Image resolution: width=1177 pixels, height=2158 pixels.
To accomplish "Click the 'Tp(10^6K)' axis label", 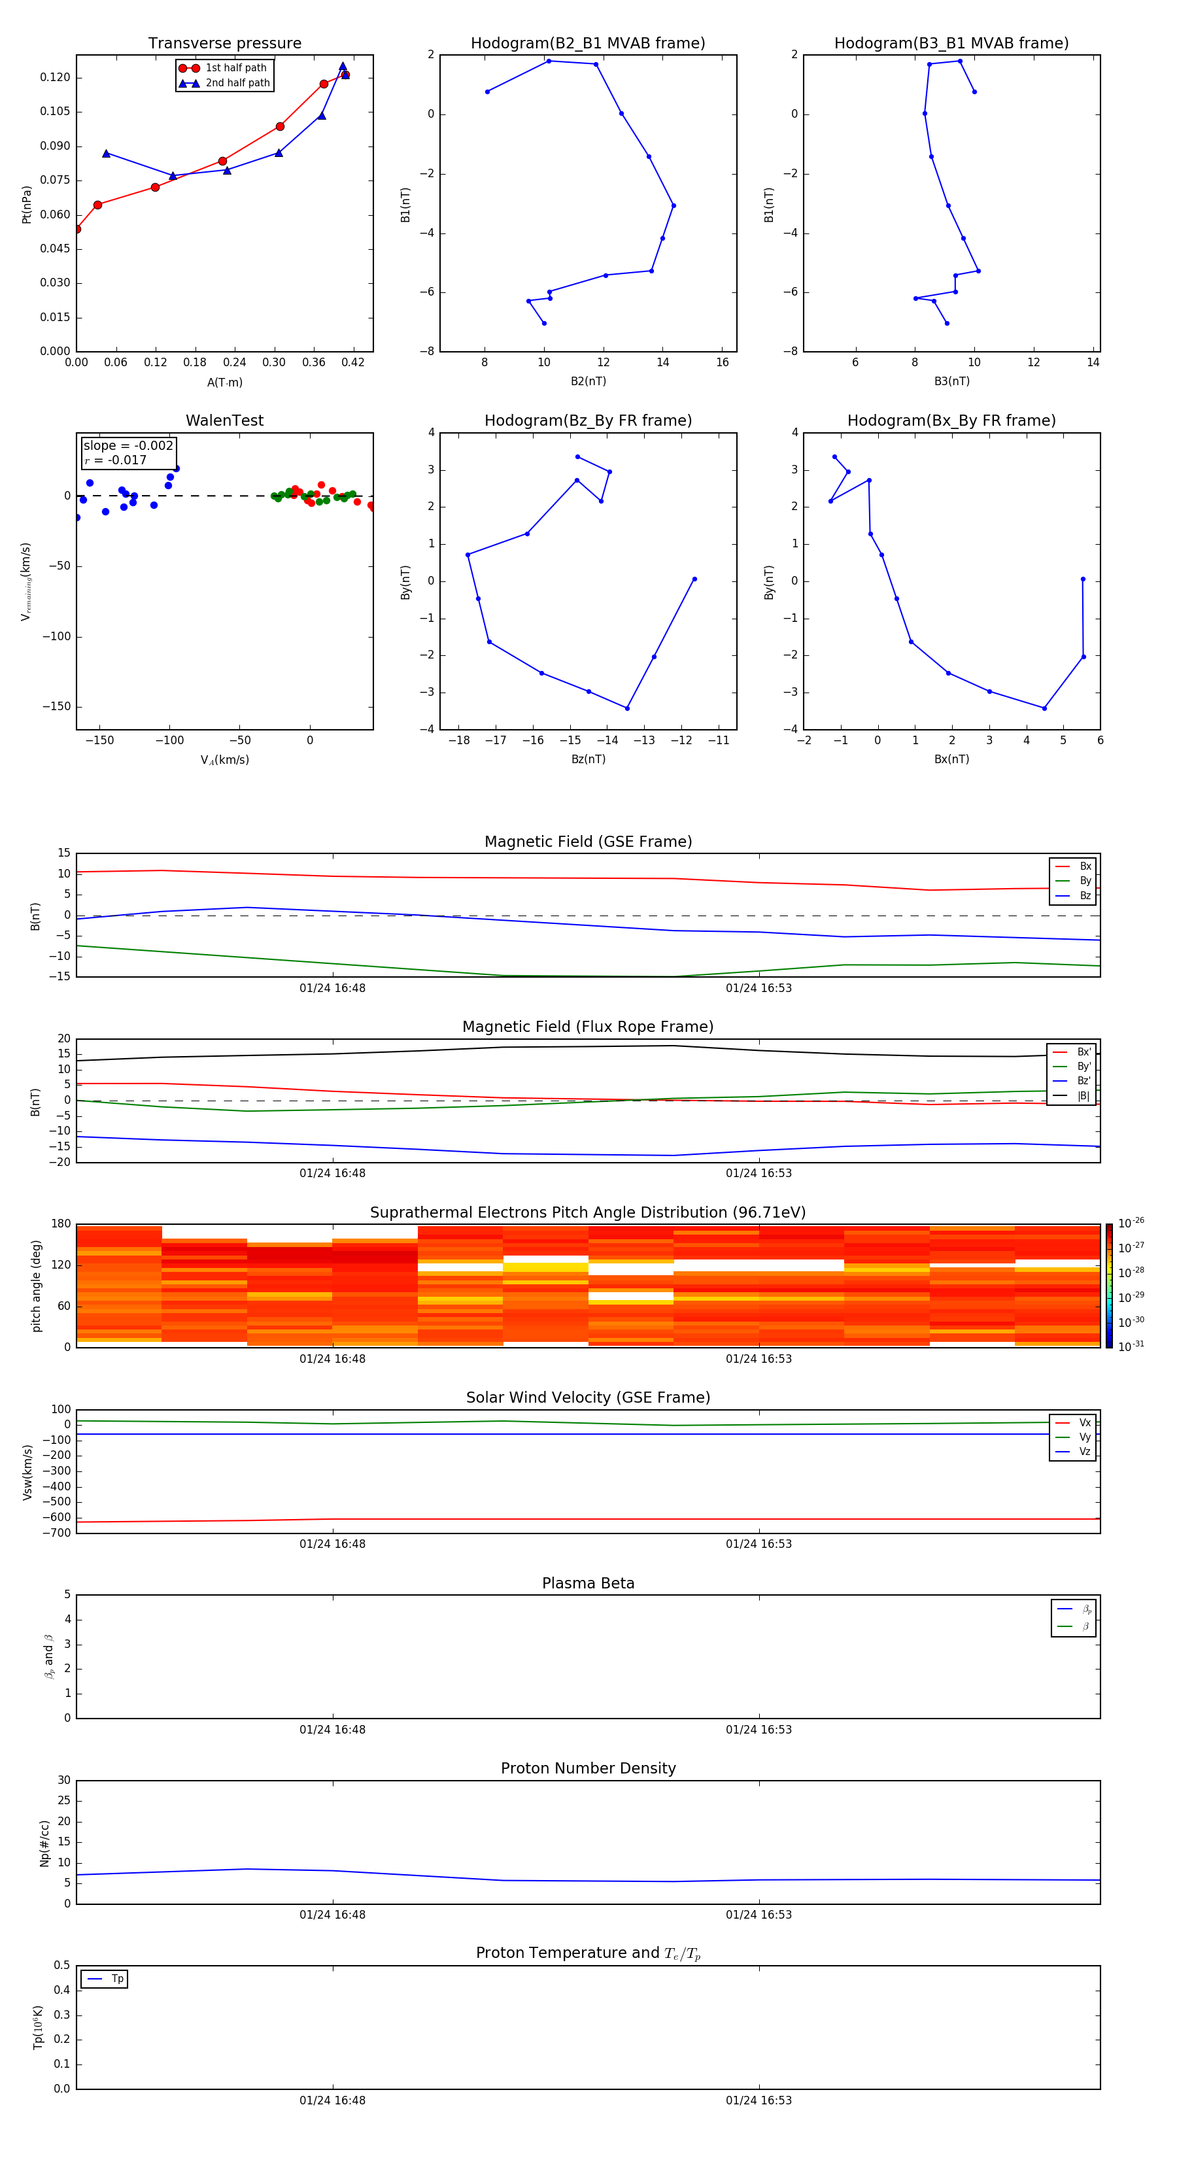I will tap(38, 2027).
